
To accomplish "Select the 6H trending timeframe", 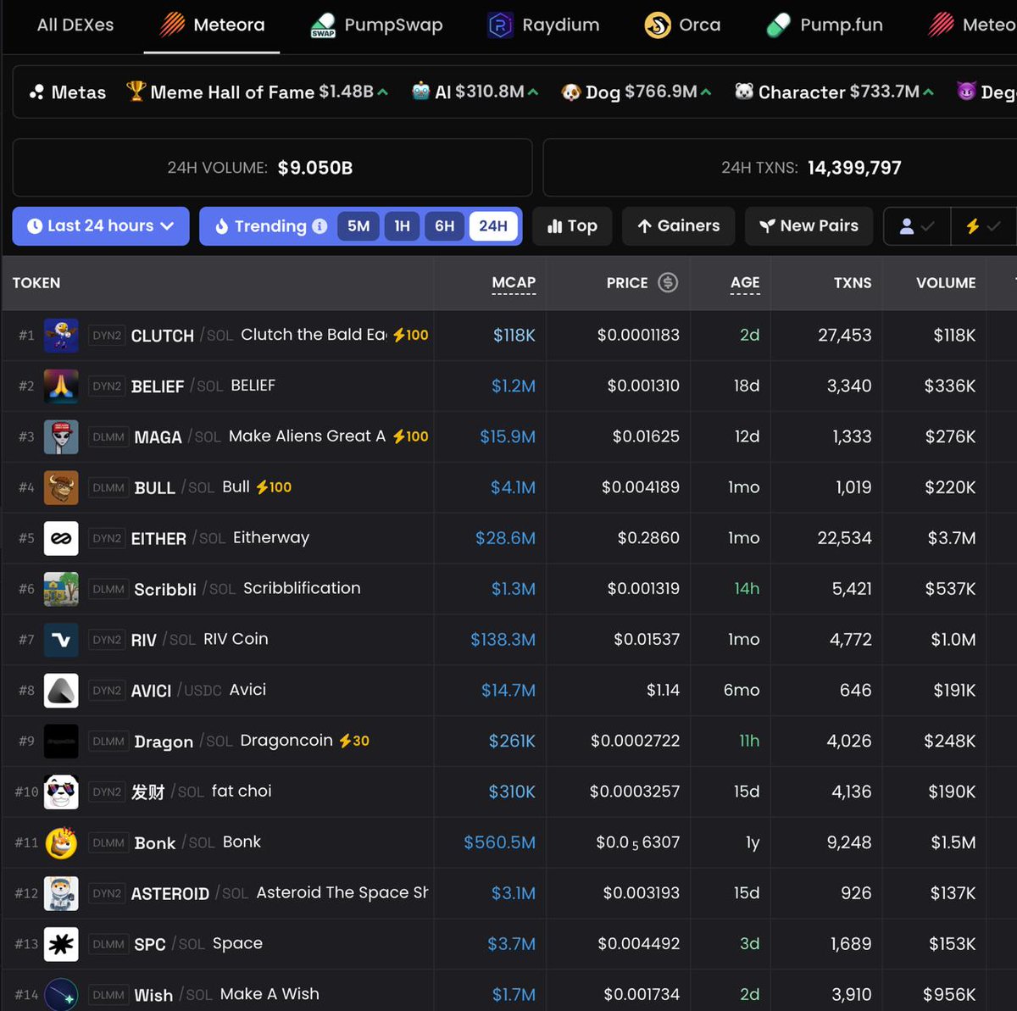I will [445, 226].
